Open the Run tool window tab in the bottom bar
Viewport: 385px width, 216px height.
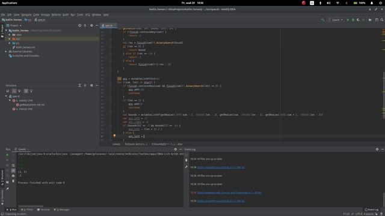[11, 209]
